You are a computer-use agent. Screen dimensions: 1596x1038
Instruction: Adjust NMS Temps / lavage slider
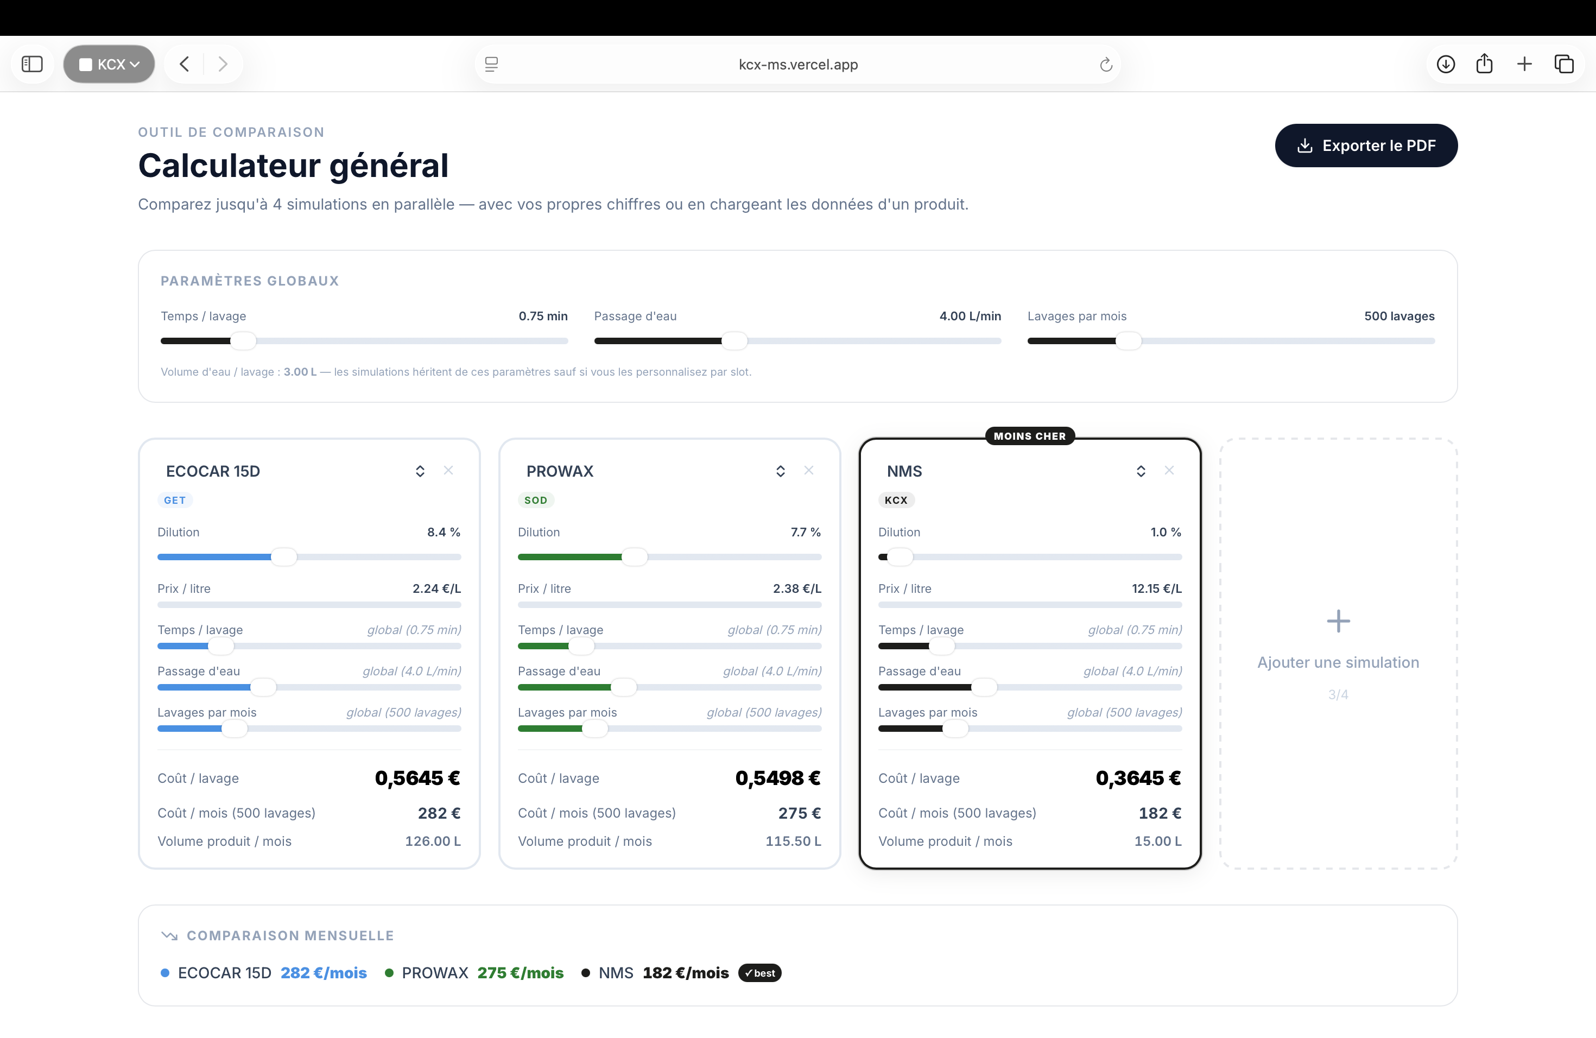pos(1030,647)
